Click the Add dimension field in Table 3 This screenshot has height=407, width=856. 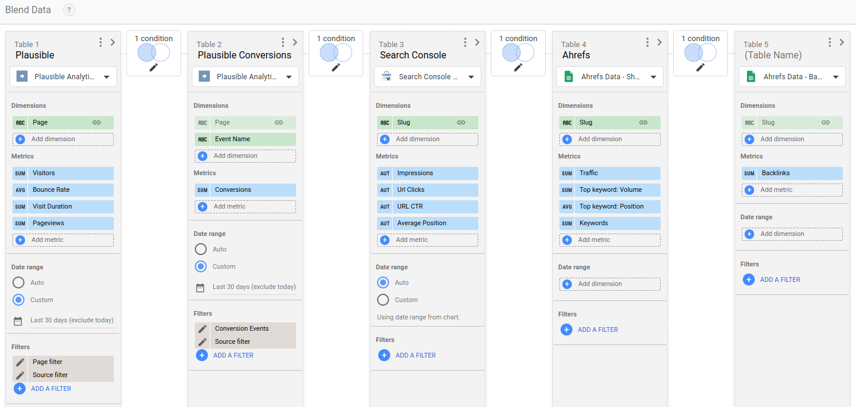[427, 139]
